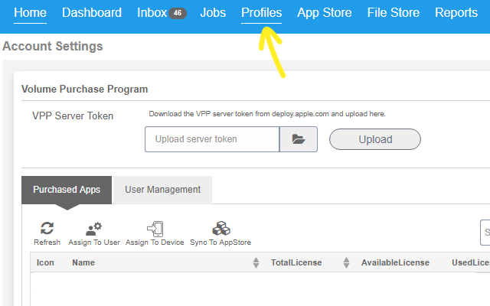Sort by the Name column arrows
490x306 pixels.
tap(256, 262)
